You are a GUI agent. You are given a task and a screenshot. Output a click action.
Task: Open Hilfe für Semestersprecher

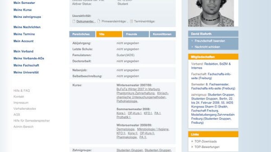(32, 121)
